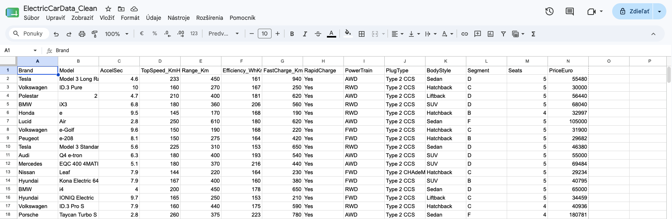The height and width of the screenshot is (219, 672).
Task: Format as currency with euro icon
Action: [142, 34]
